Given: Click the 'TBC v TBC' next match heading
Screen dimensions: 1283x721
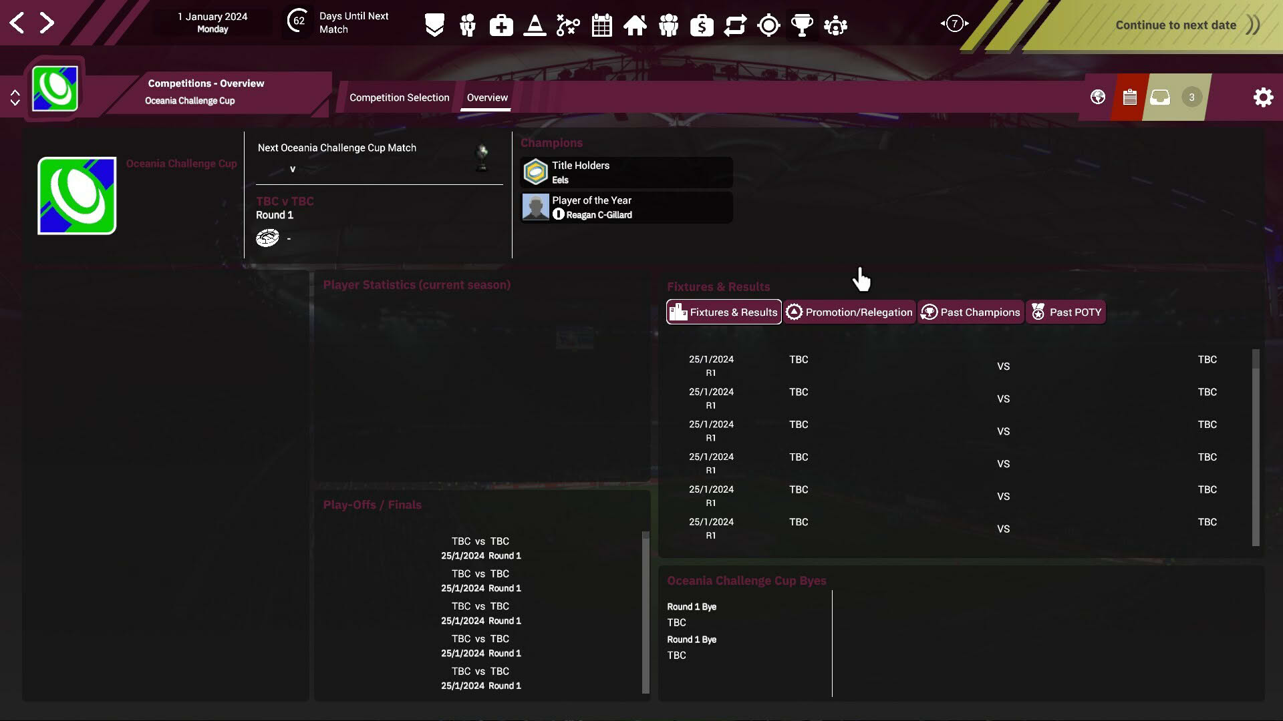Looking at the screenshot, I should 285,201.
